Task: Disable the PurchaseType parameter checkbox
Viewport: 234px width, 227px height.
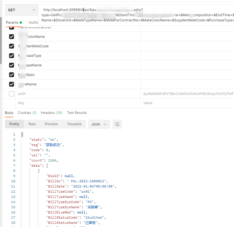Action: point(12,56)
